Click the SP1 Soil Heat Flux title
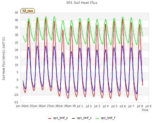Screen dimensions: 164x123 click(82, 3)
